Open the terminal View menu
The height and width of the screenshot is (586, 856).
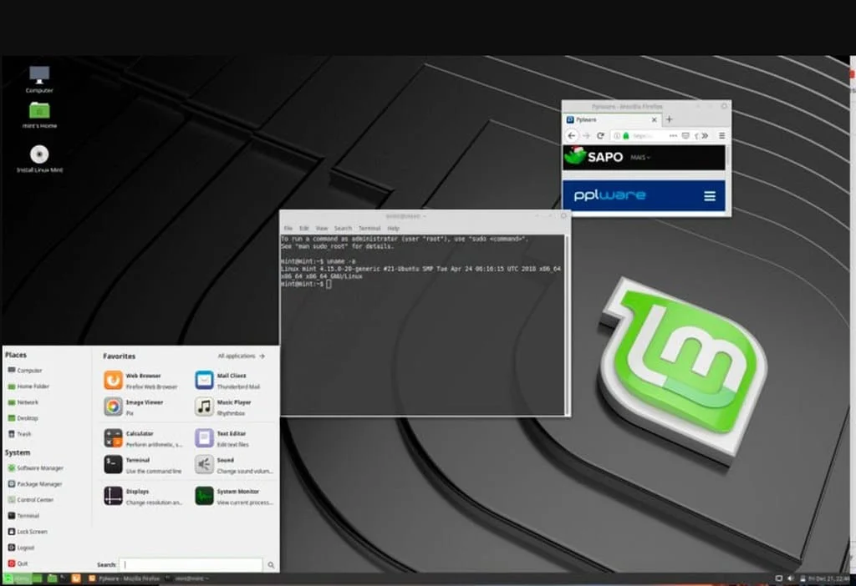tap(322, 229)
